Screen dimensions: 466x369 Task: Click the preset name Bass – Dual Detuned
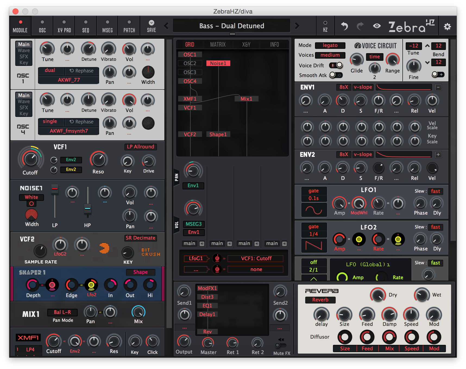[232, 26]
